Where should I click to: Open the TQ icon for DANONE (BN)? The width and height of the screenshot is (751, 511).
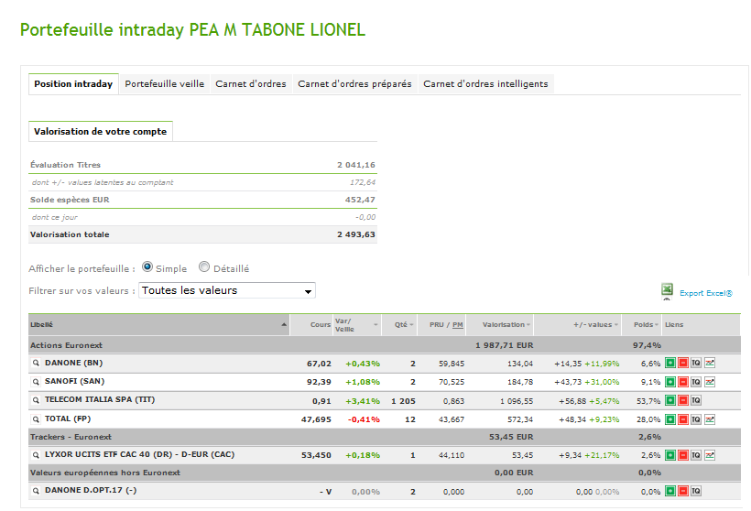pyautogui.click(x=696, y=363)
